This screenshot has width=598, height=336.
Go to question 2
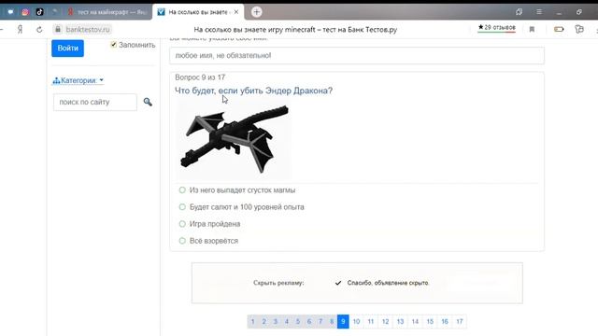[x=263, y=321]
